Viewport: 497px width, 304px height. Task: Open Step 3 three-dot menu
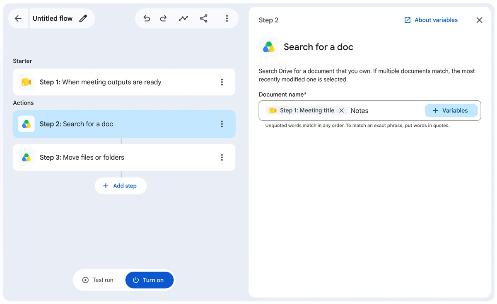[222, 158]
